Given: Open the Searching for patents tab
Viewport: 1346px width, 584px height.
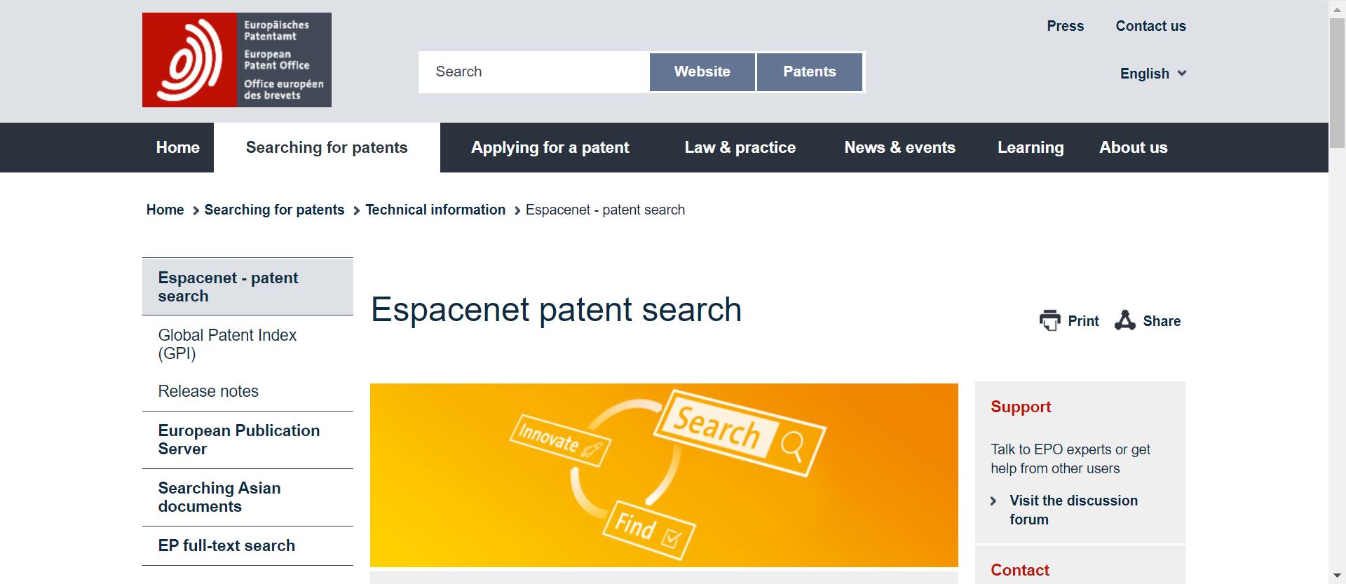Looking at the screenshot, I should 327,147.
